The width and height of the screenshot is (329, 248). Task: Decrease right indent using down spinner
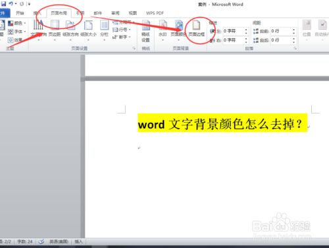246,42
